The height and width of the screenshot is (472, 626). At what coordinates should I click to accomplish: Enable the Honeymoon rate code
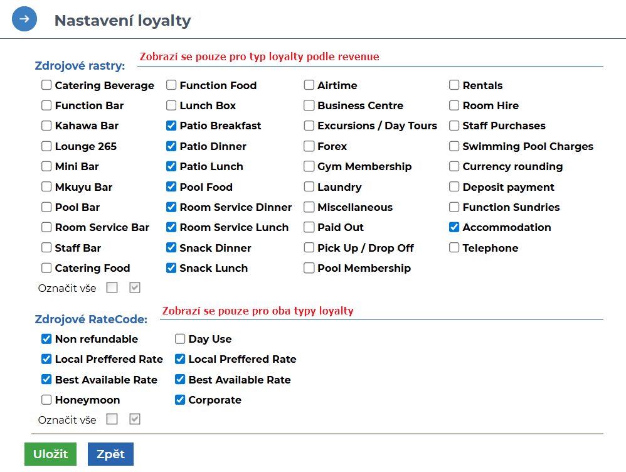(46, 399)
